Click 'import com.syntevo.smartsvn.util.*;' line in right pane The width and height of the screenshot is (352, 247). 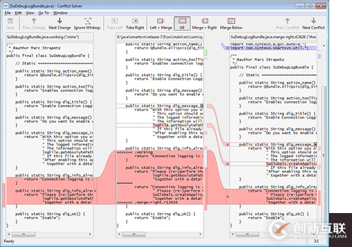click(269, 48)
